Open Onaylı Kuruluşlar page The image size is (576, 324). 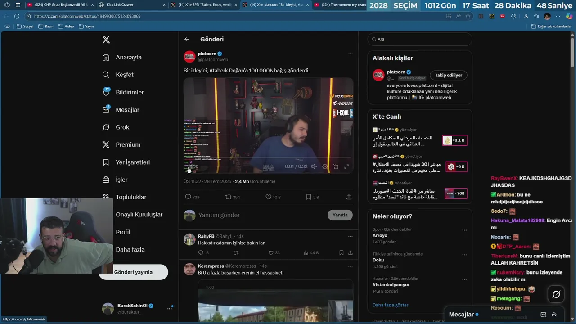pyautogui.click(x=139, y=215)
